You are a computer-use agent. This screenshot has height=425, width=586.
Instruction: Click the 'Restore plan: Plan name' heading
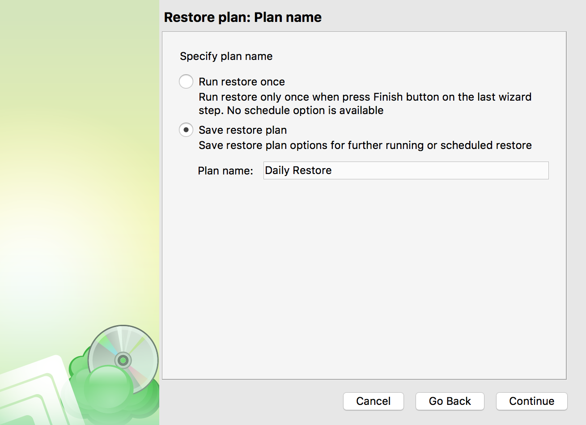(243, 17)
